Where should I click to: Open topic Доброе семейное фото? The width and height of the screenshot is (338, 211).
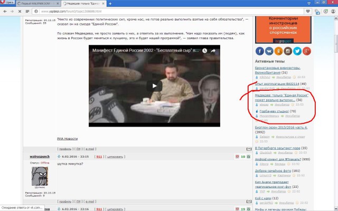coord(273,171)
